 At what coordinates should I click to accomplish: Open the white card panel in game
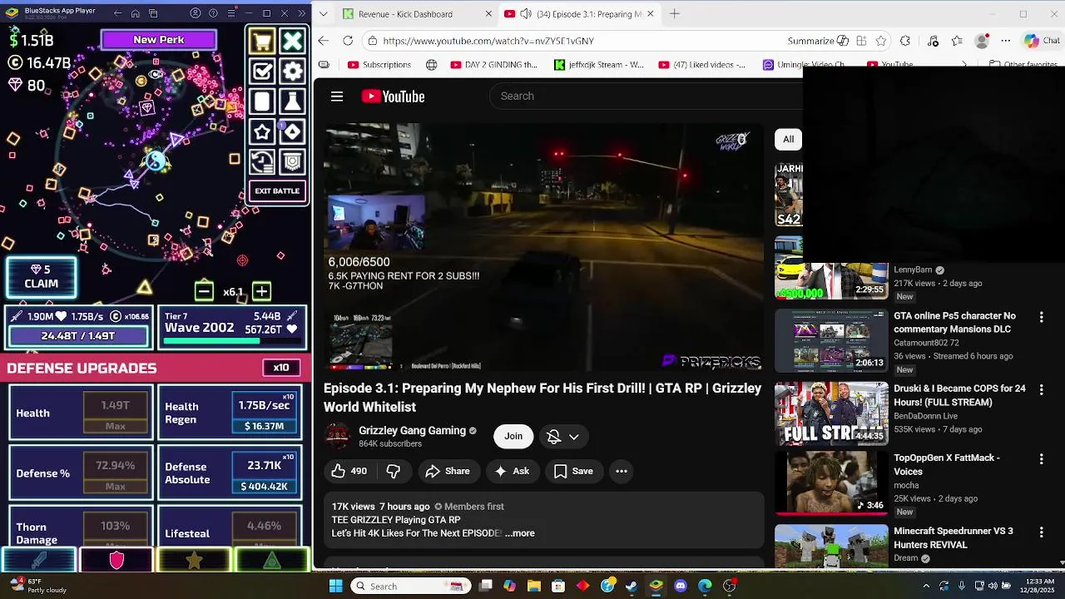pos(262,101)
